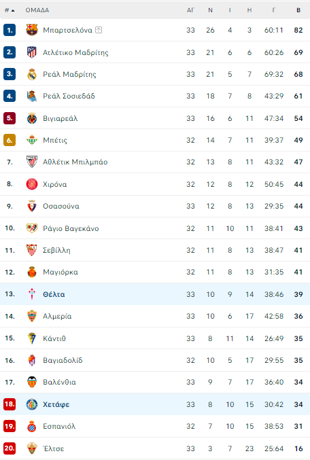Image resolution: width=310 pixels, height=460 pixels.
Task: Click the promotion arrow icon beside Μπαρτσελόνα
Action: [99, 30]
